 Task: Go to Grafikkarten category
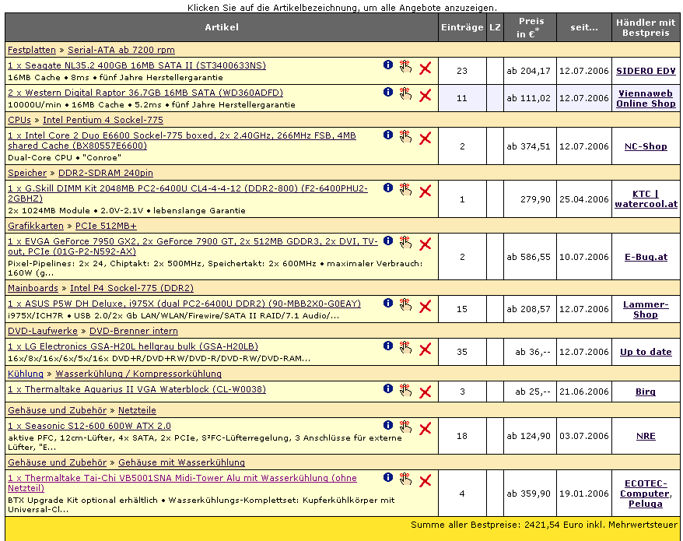[36, 226]
